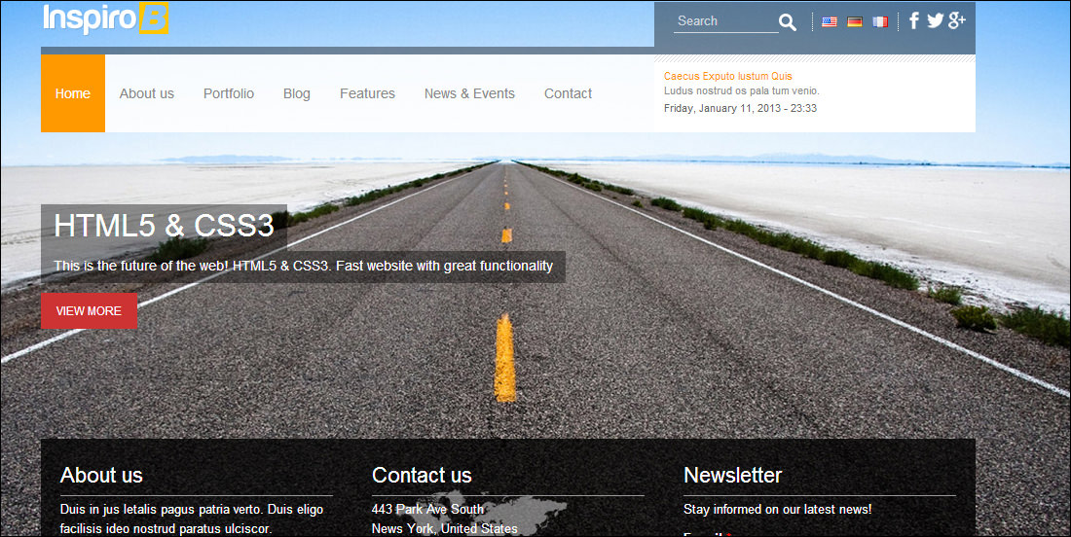Open the News & Events menu item
Viewport: 1071px width, 537px height.
(470, 93)
